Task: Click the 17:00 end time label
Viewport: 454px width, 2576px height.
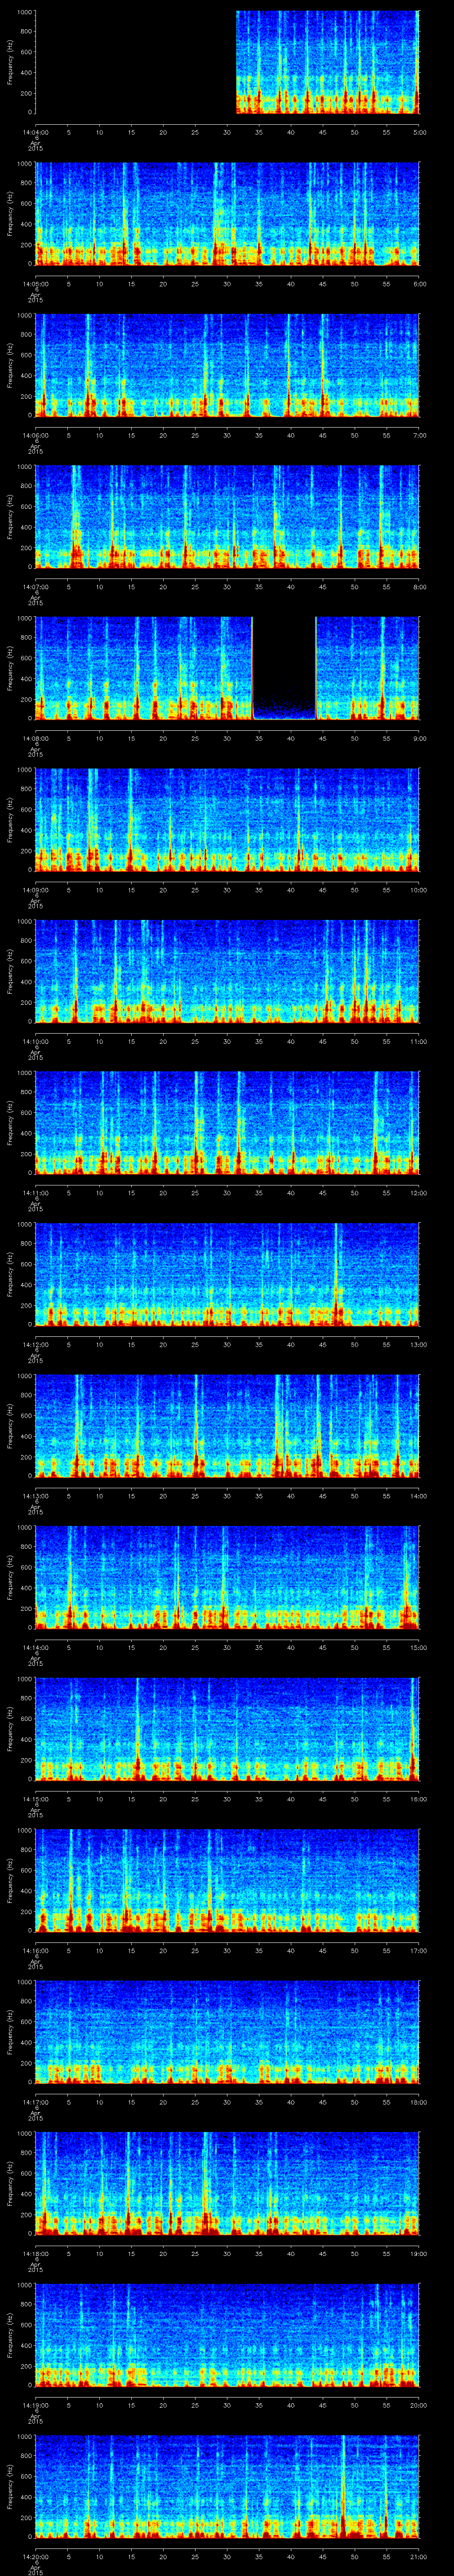Action: click(x=419, y=1950)
